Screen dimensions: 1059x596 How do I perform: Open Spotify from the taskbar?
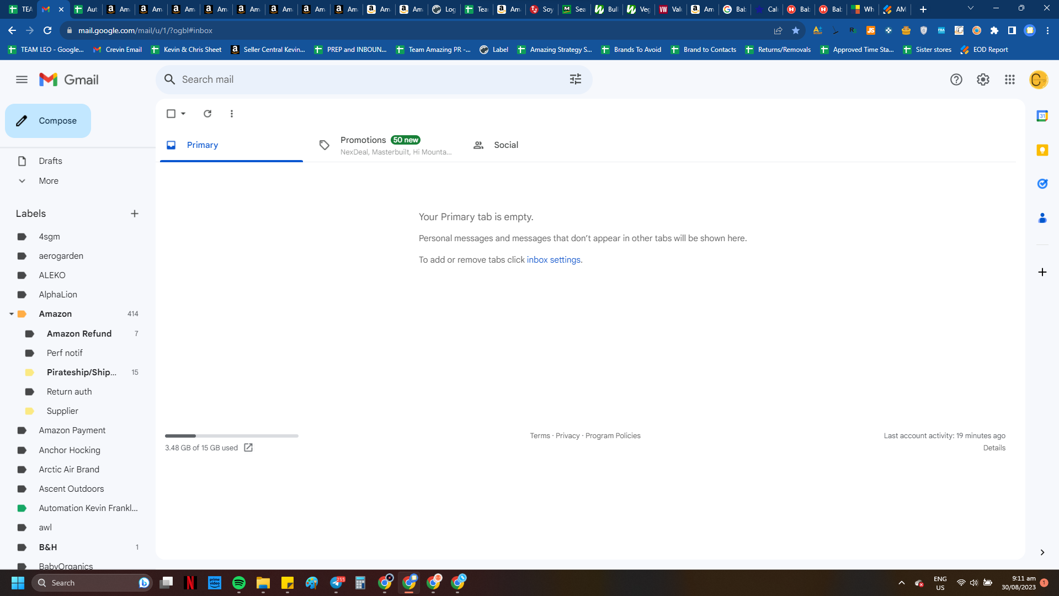(239, 583)
